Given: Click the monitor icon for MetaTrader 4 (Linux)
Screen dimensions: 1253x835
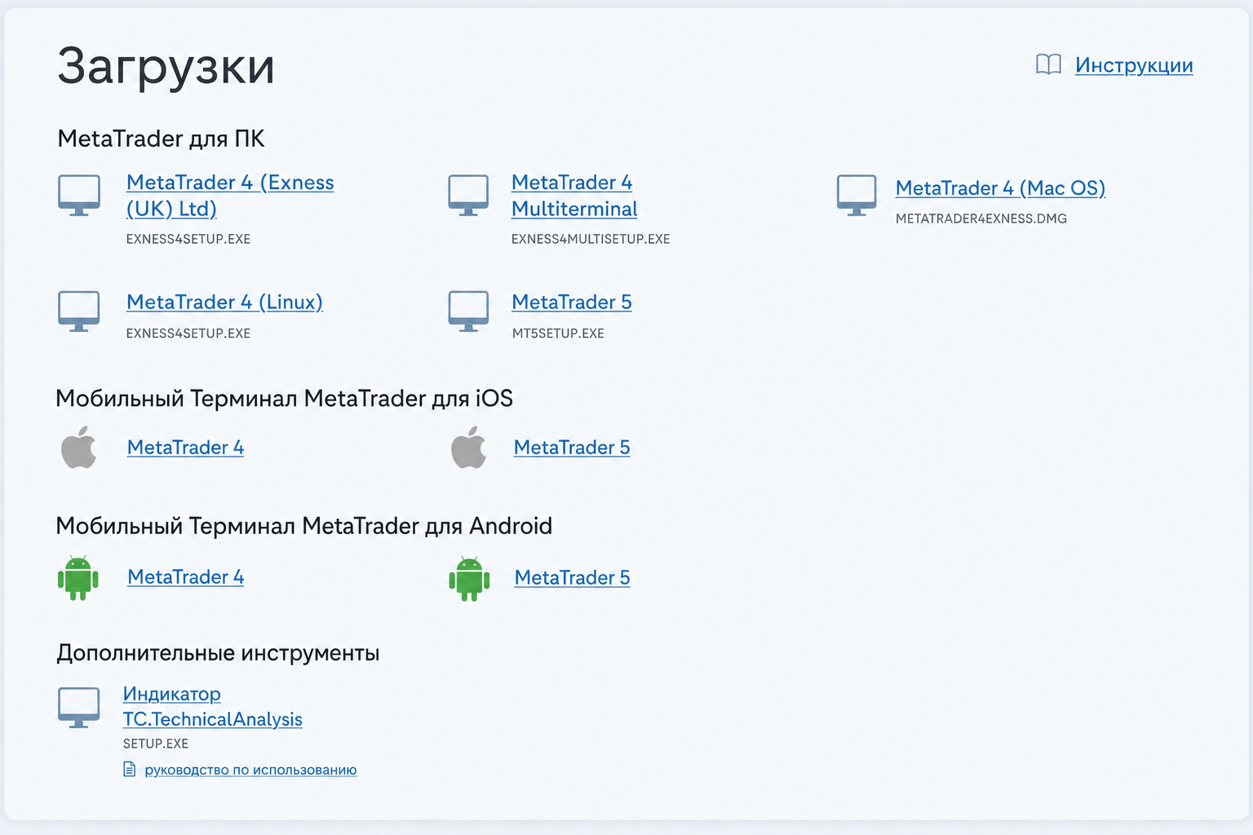Looking at the screenshot, I should click(x=79, y=311).
